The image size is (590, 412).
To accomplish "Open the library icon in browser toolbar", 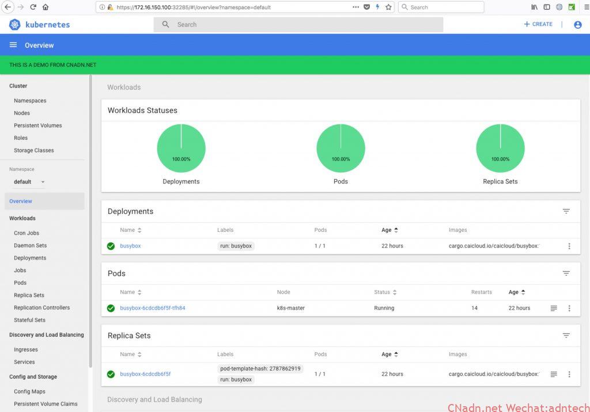I will (x=534, y=7).
